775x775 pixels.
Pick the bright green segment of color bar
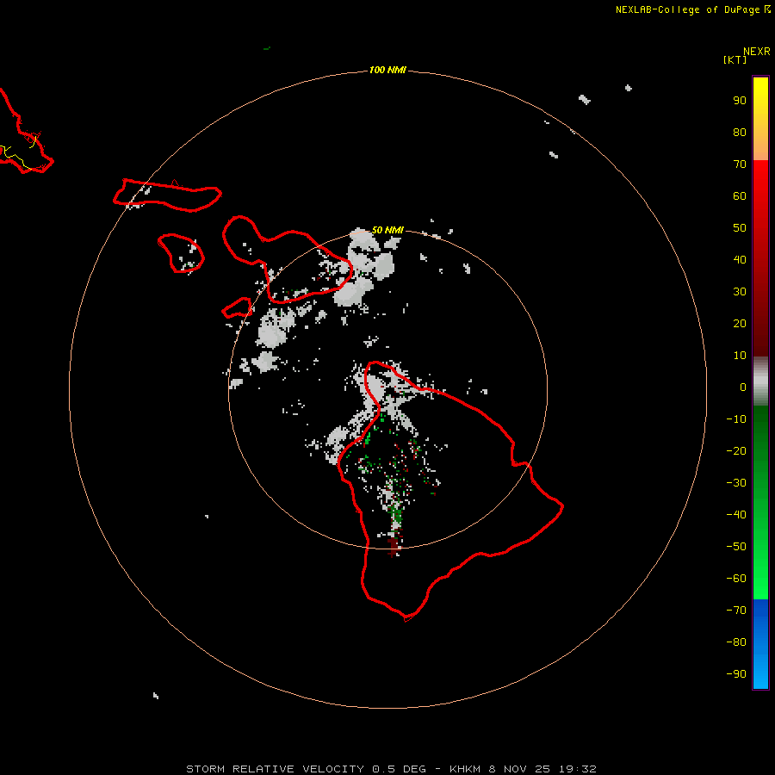click(x=760, y=503)
